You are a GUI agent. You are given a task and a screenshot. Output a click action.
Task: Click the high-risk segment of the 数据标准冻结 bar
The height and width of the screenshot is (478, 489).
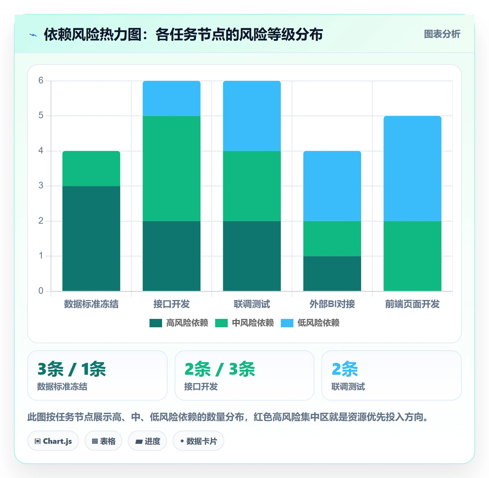pyautogui.click(x=91, y=238)
